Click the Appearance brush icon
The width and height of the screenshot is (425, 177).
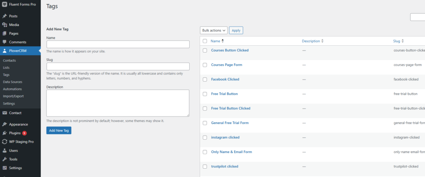point(5,124)
